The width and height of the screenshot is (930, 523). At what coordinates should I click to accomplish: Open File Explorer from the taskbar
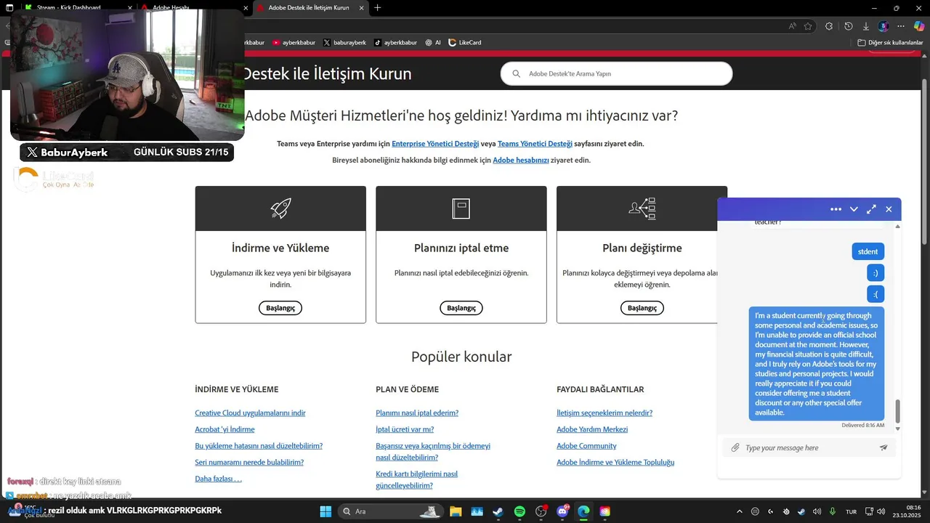(456, 511)
